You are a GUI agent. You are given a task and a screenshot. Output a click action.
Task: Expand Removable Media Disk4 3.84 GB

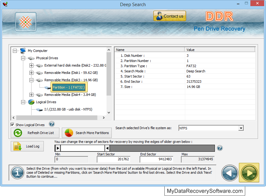click(x=32, y=95)
